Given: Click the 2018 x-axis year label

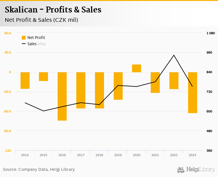Looking at the screenshot, I should [x=99, y=155].
